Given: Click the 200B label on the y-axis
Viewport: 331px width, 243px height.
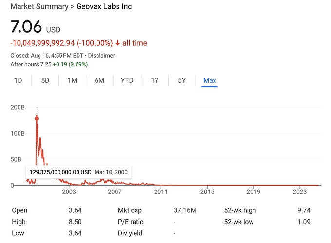Looking at the screenshot, I should tap(18, 107).
